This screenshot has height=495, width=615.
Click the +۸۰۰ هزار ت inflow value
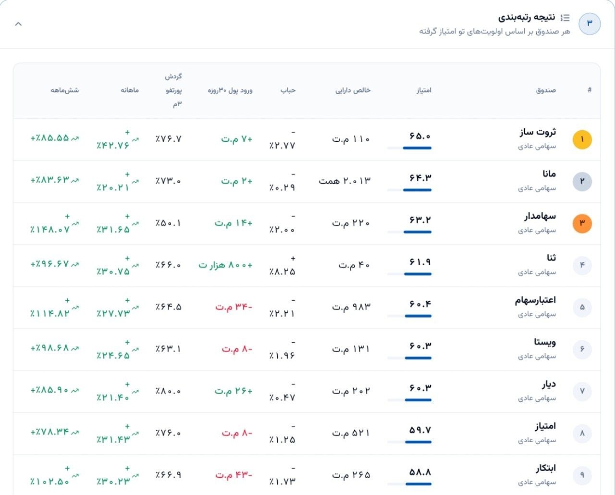tap(225, 265)
